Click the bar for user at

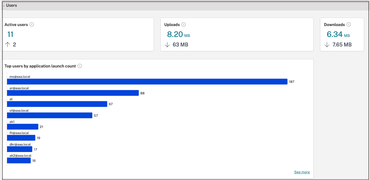(x=57, y=104)
